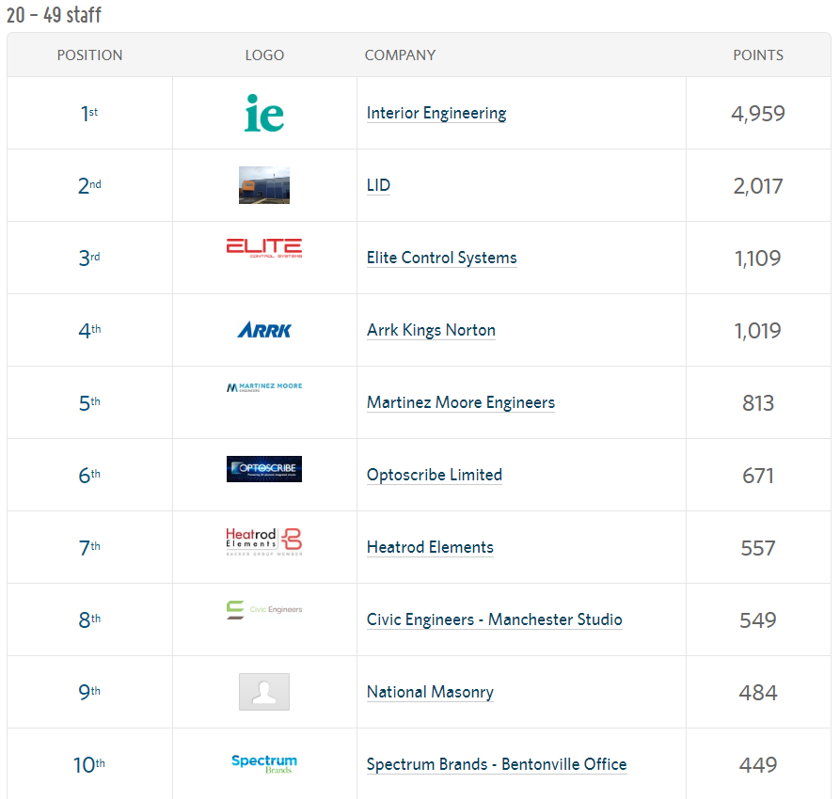Viewport: 840px width, 799px height.
Task: Click the 4,959 points value
Action: coord(758,114)
